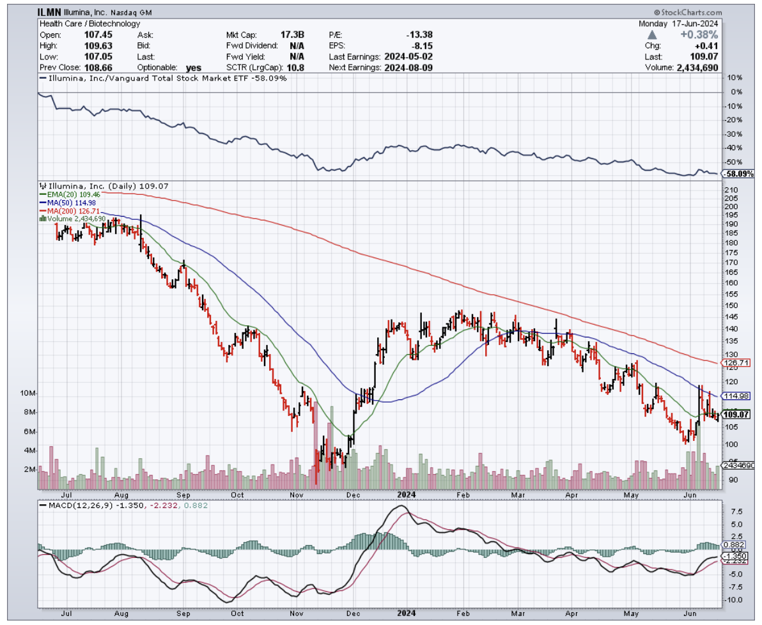Click the Optionable yes value

coord(192,67)
